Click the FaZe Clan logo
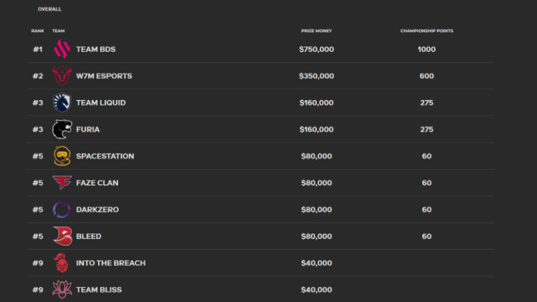This screenshot has height=302, width=537. [x=62, y=182]
